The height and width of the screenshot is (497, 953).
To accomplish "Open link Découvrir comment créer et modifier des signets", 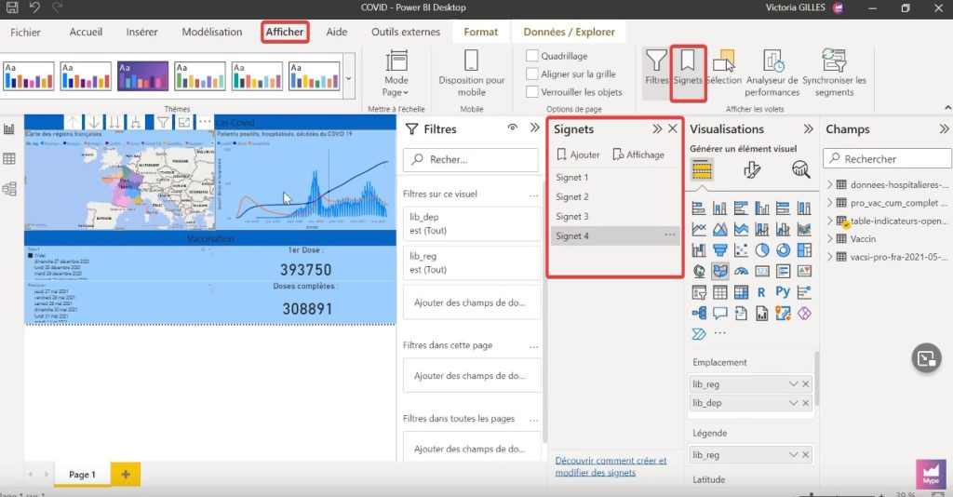I will click(x=611, y=466).
